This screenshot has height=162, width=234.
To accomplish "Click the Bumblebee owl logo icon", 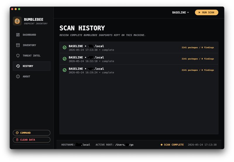I will coord(17,21).
